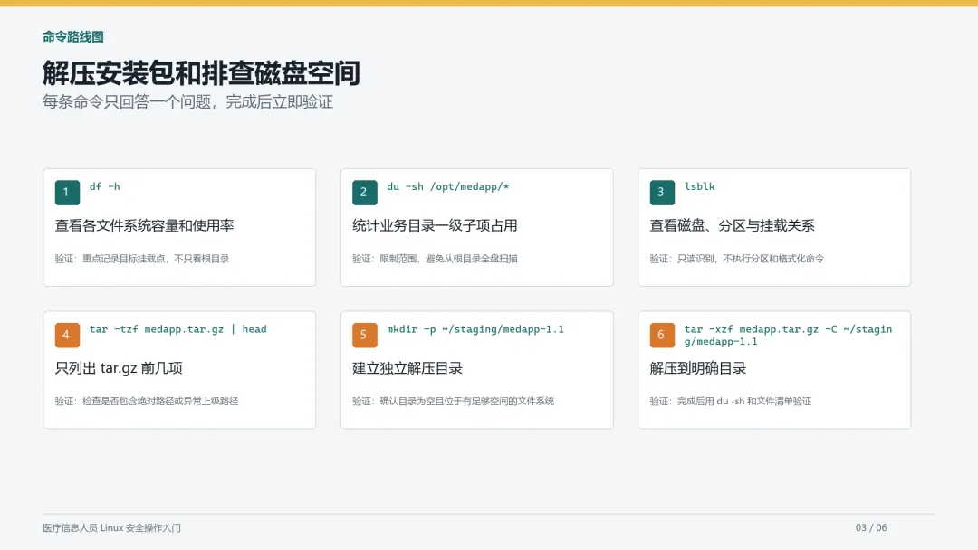Screen dimensions: 978x550
Task: Click note 重点记录目标挂载点
Action: tap(142, 259)
